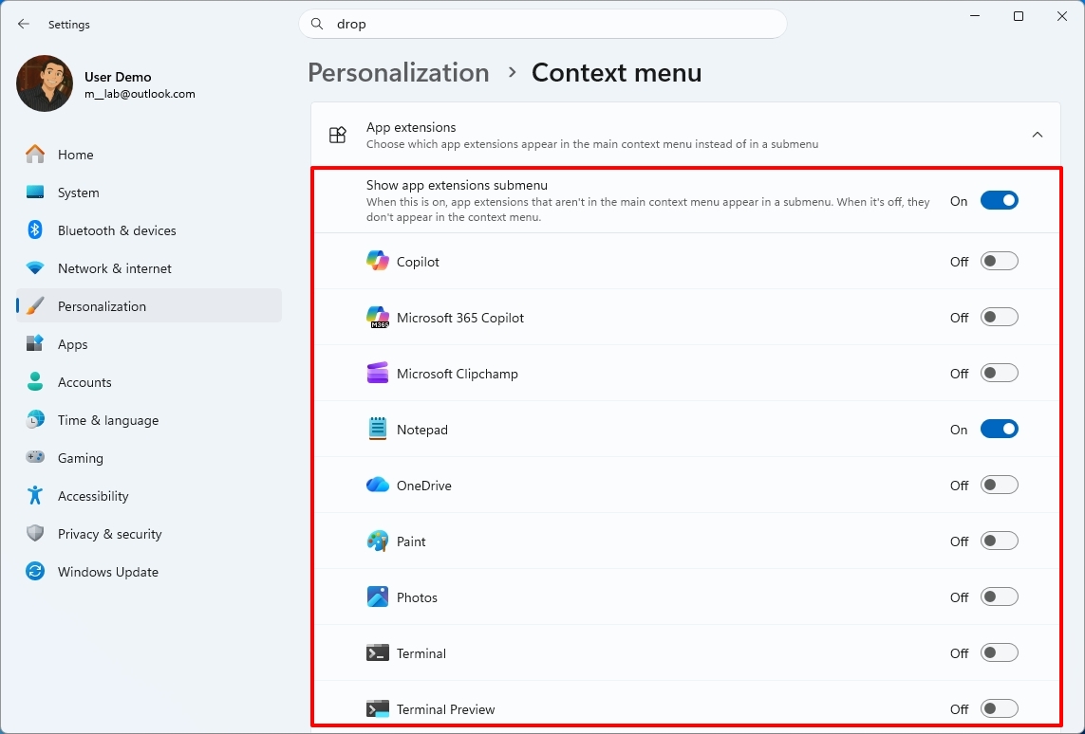Click the Time & language clock icon
Image resolution: width=1085 pixels, height=734 pixels.
[34, 419]
